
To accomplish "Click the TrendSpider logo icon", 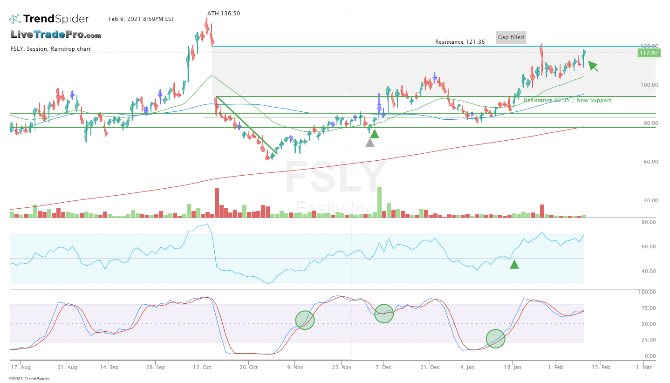I will [15, 19].
